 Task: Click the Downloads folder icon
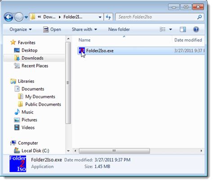coord(17,58)
